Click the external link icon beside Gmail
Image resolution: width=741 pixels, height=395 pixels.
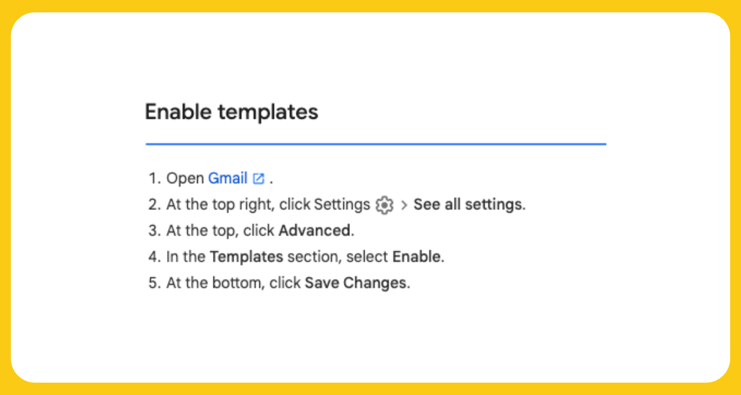[258, 179]
